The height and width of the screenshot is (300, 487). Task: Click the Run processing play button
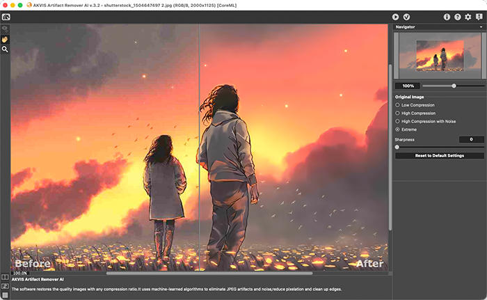coord(395,17)
